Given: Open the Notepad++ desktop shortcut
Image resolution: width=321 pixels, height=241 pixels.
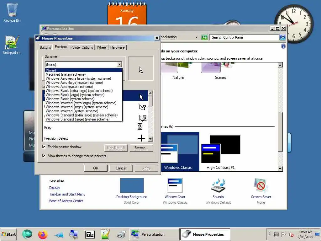Looking at the screenshot, I should [x=12, y=45].
